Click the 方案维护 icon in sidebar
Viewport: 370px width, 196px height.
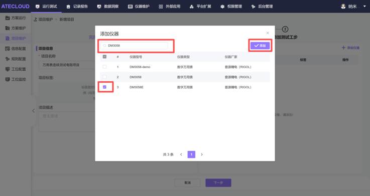click(x=8, y=28)
